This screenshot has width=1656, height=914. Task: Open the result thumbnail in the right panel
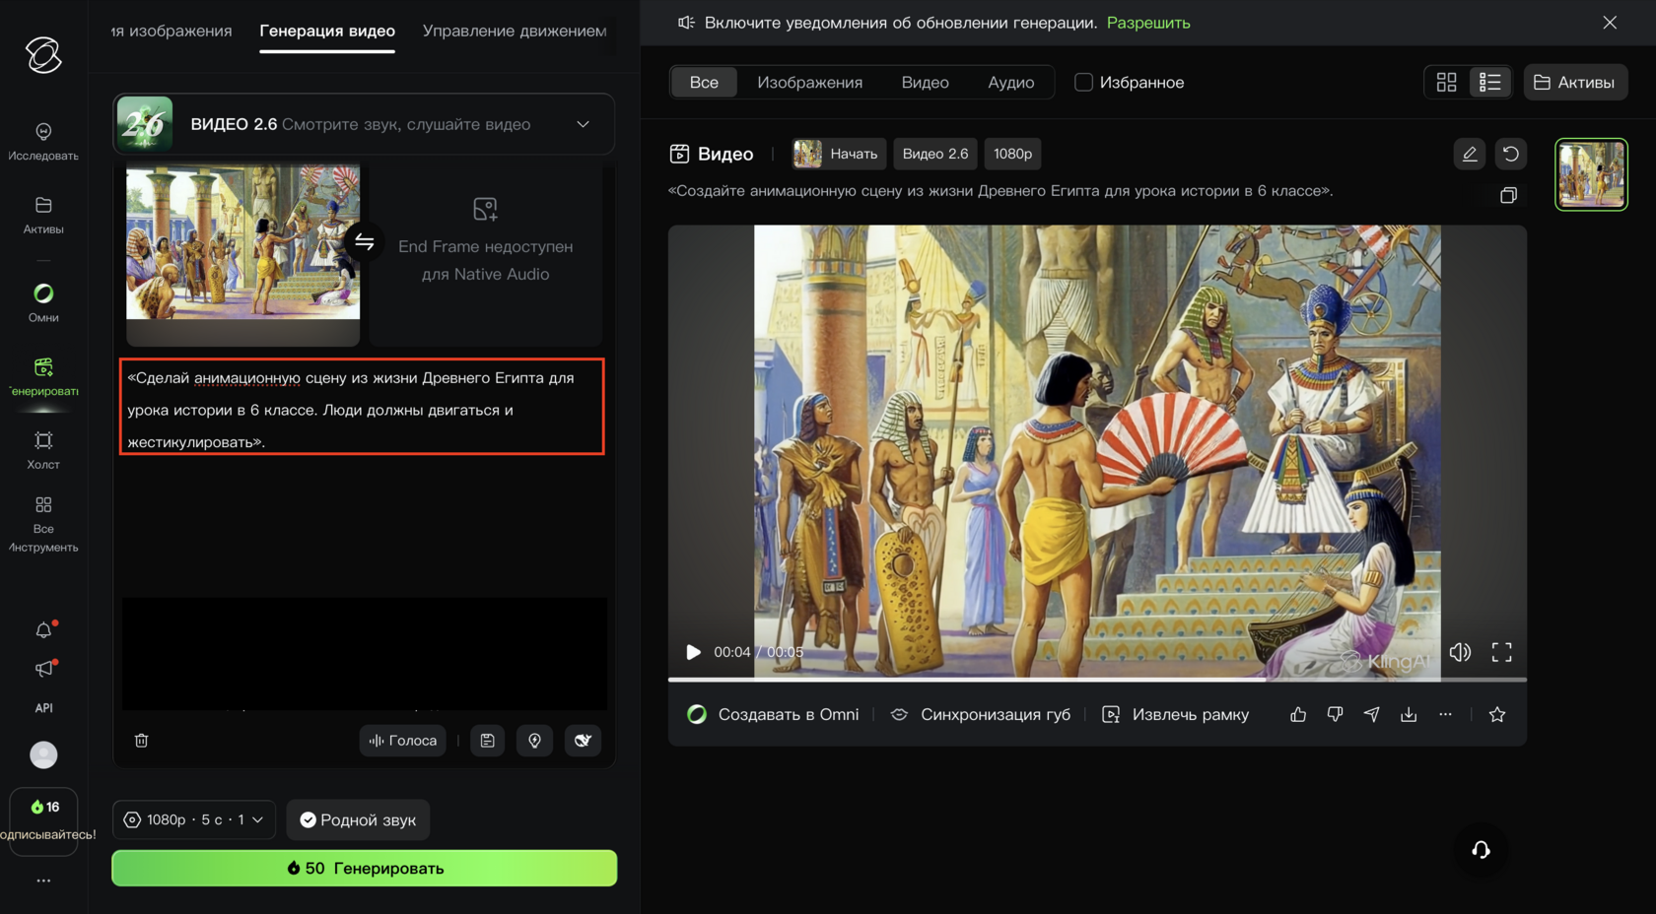coord(1591,174)
